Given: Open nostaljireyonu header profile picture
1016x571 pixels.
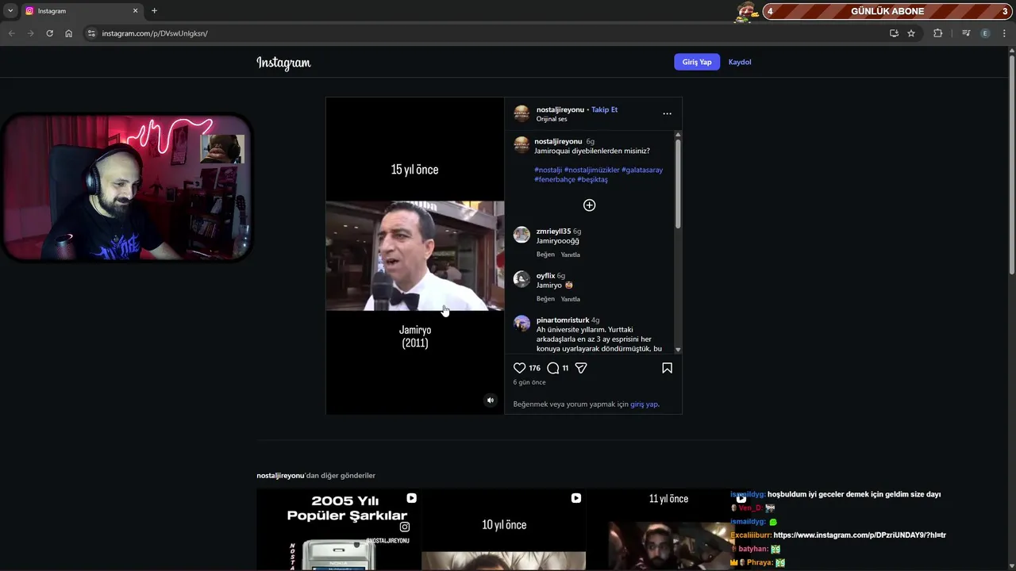Looking at the screenshot, I should tap(521, 113).
